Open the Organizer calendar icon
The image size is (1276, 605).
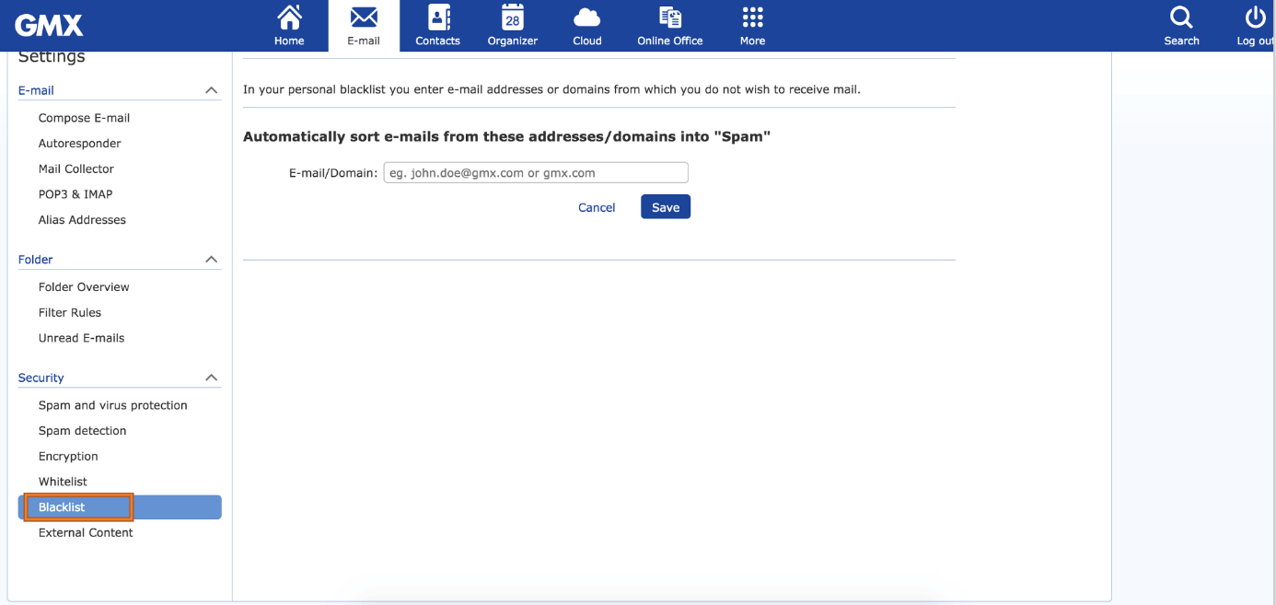pyautogui.click(x=513, y=17)
